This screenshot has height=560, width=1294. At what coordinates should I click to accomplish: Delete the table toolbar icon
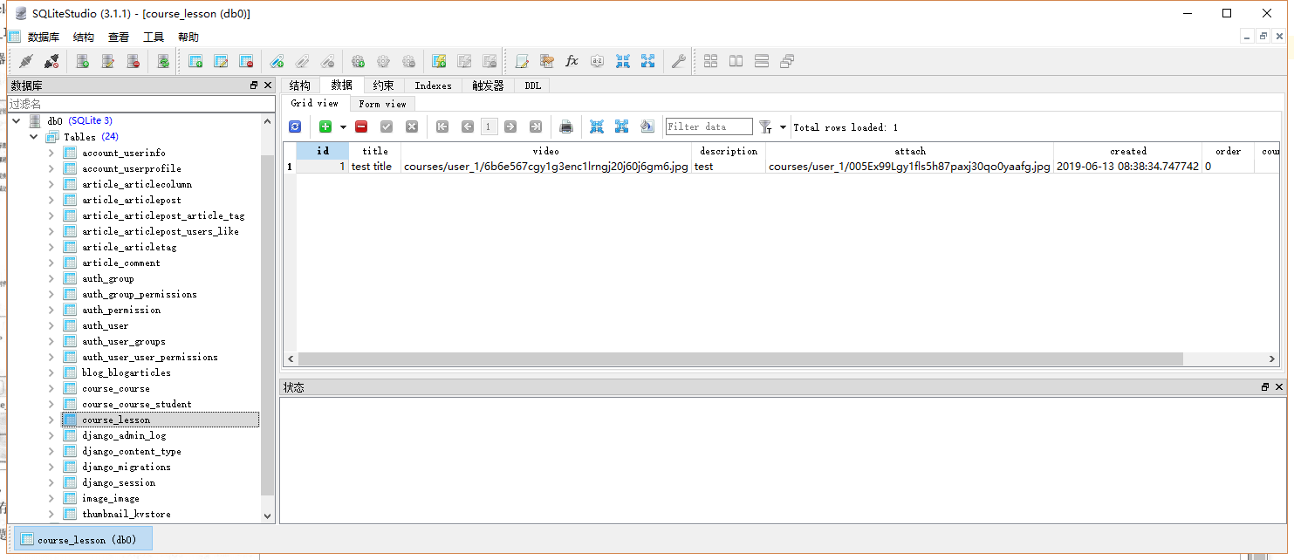click(x=246, y=61)
